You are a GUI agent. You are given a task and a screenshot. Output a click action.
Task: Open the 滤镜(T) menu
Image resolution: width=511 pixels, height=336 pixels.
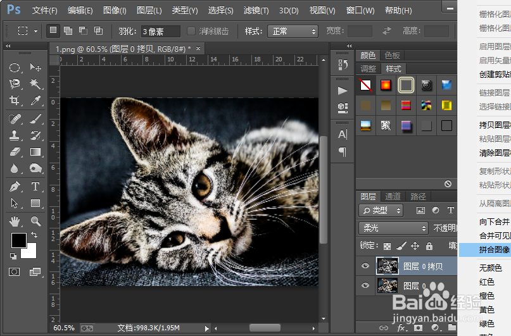pos(256,10)
